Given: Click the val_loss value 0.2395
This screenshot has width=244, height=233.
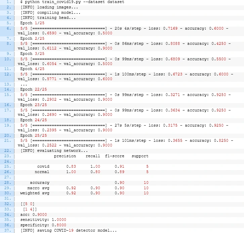Looking at the screenshot, I should point(49,130).
